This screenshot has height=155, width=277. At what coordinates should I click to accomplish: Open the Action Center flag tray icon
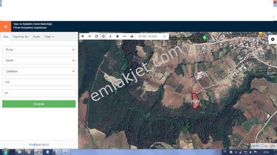256,152
